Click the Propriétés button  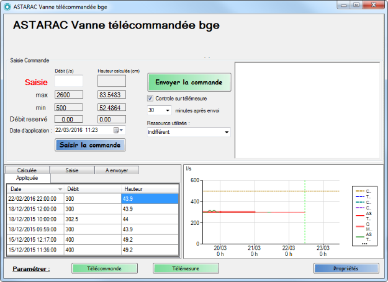(346, 268)
